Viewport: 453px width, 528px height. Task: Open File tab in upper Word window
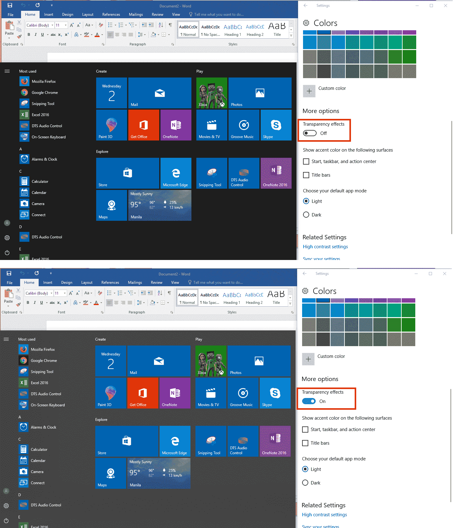(11, 15)
